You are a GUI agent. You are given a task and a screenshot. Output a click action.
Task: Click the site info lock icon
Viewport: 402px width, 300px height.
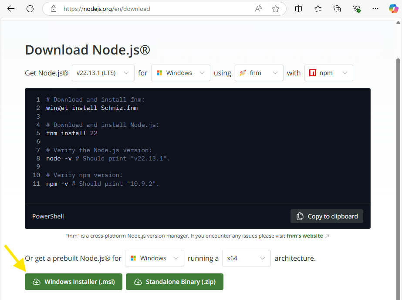point(54,9)
